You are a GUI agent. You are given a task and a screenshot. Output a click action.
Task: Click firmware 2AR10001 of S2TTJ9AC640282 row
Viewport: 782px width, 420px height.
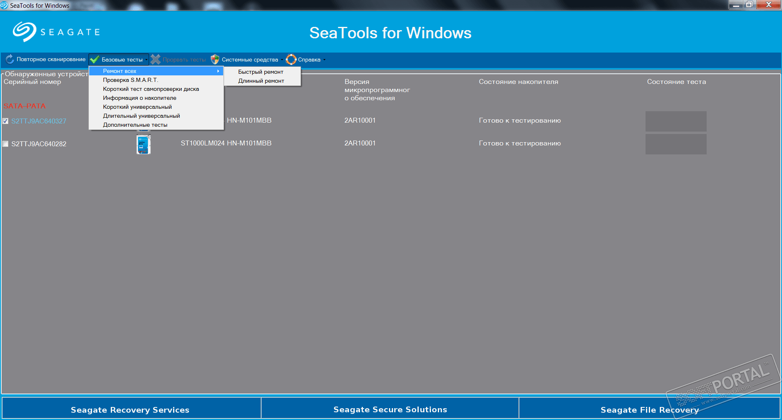pos(360,143)
